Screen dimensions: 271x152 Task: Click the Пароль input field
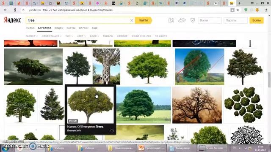tap(235, 20)
